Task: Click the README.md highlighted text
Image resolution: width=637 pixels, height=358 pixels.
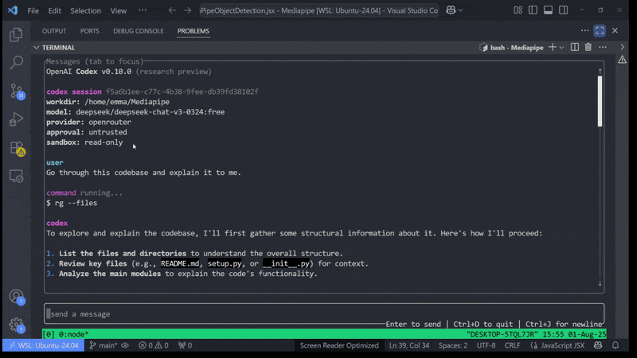Action: coord(180,263)
